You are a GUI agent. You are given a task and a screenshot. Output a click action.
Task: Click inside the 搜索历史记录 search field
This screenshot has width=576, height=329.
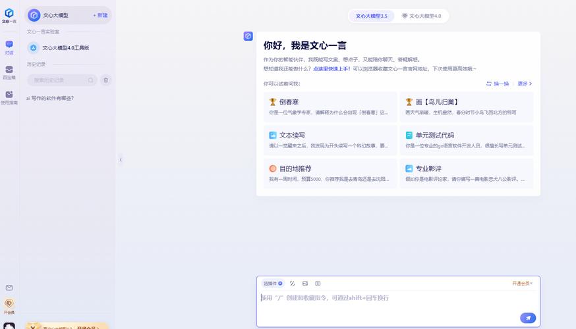click(x=61, y=80)
